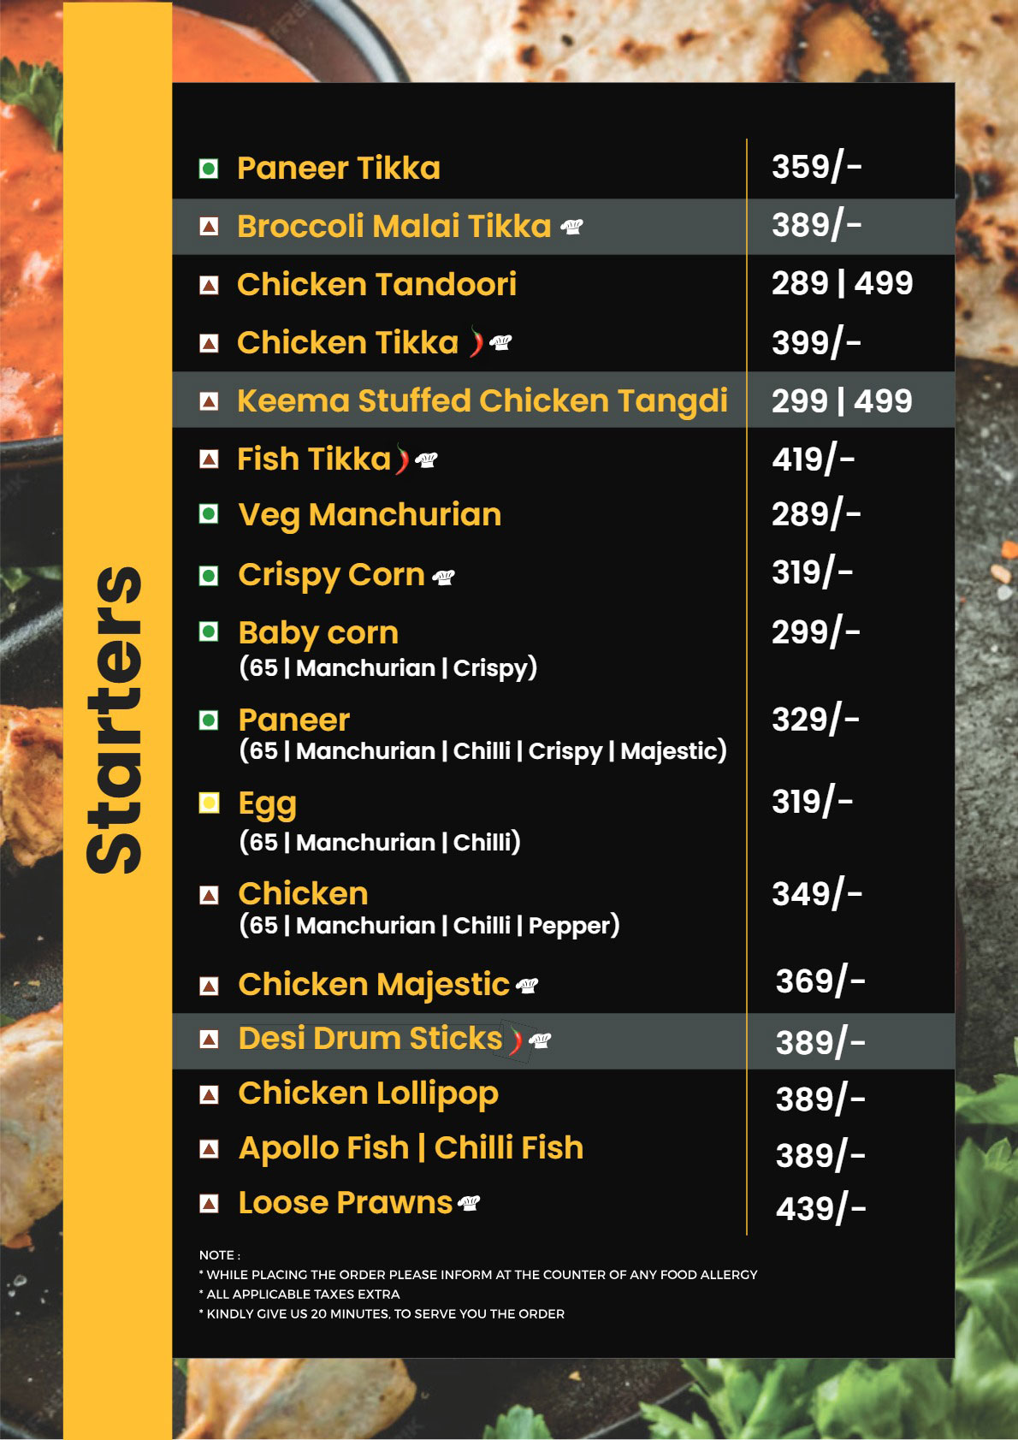Click the chef hat icon next to Broccoli Malai Tikka
Screen dimensions: 1018x1440
(x=571, y=227)
